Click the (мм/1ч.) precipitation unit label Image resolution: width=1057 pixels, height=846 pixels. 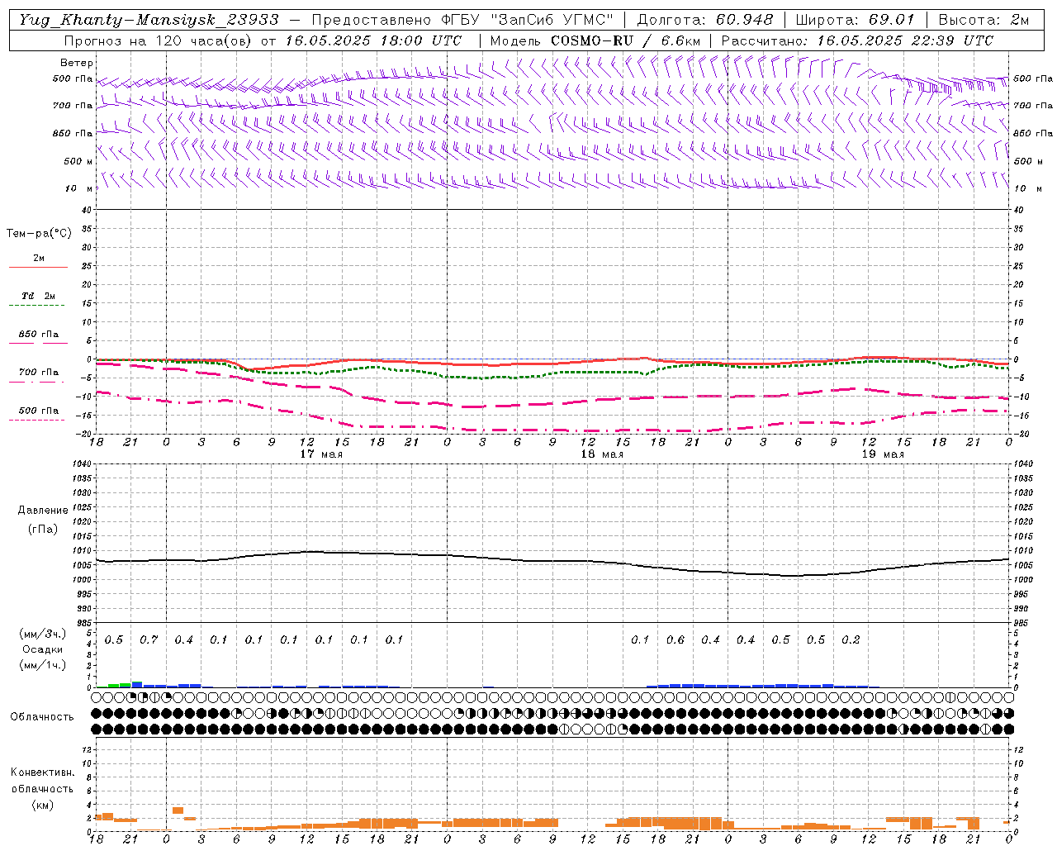42,665
